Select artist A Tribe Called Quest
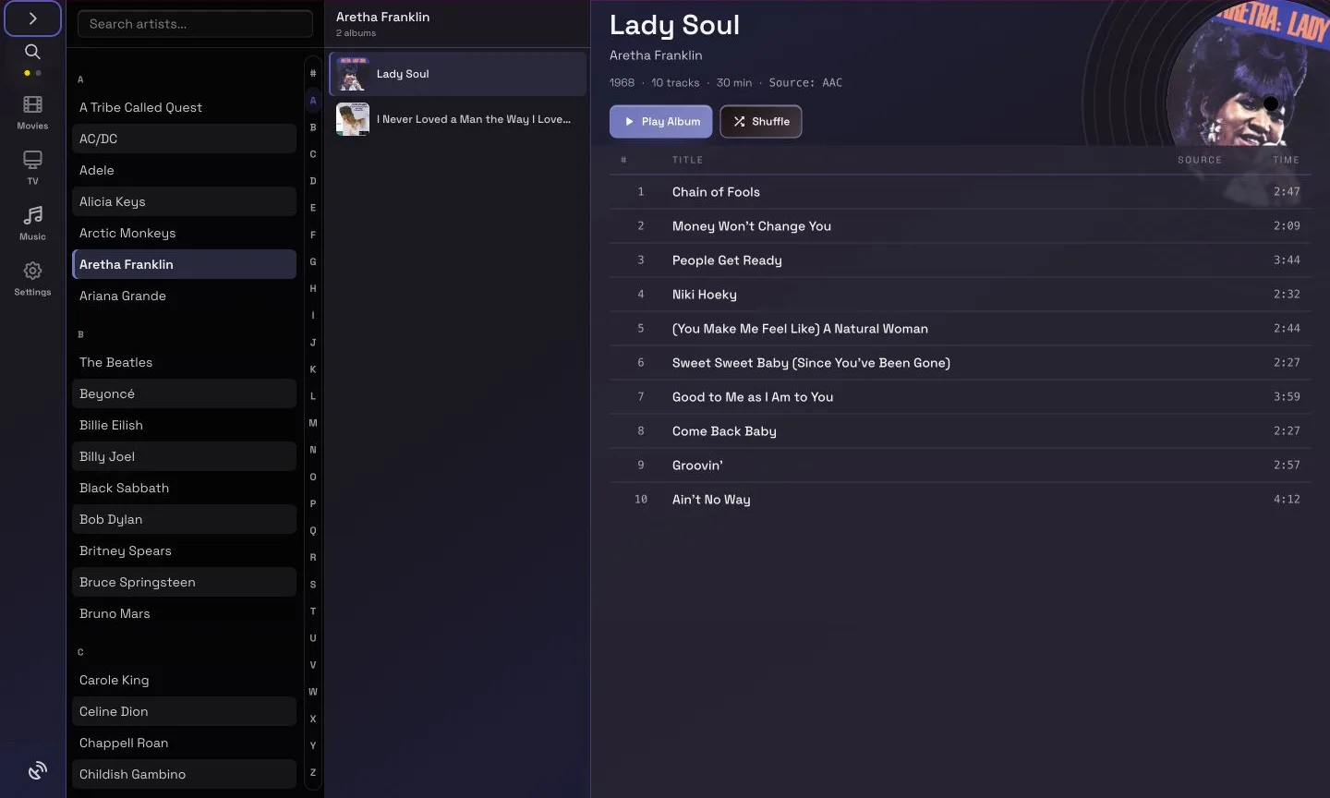Screen dimensions: 1330x798 pyautogui.click(x=184, y=107)
